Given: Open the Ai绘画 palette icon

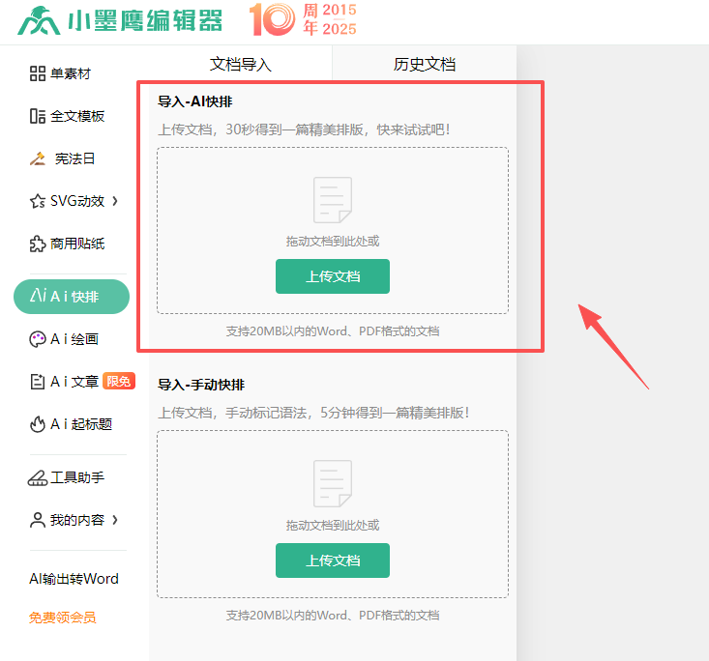Looking at the screenshot, I should tap(38, 339).
